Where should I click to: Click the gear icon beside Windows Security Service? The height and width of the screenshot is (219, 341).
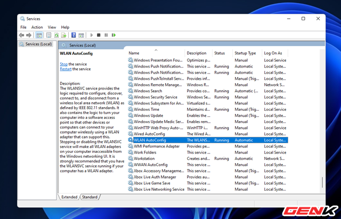pyautogui.click(x=131, y=97)
